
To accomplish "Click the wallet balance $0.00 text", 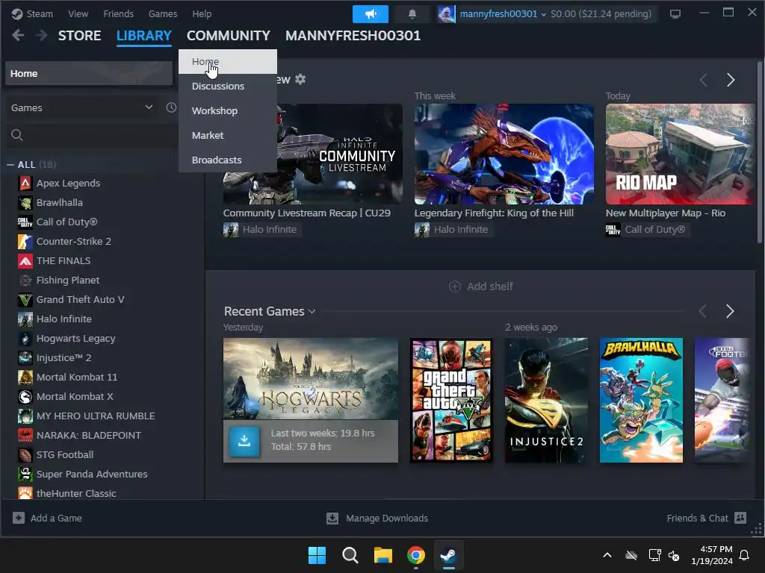I will (601, 13).
